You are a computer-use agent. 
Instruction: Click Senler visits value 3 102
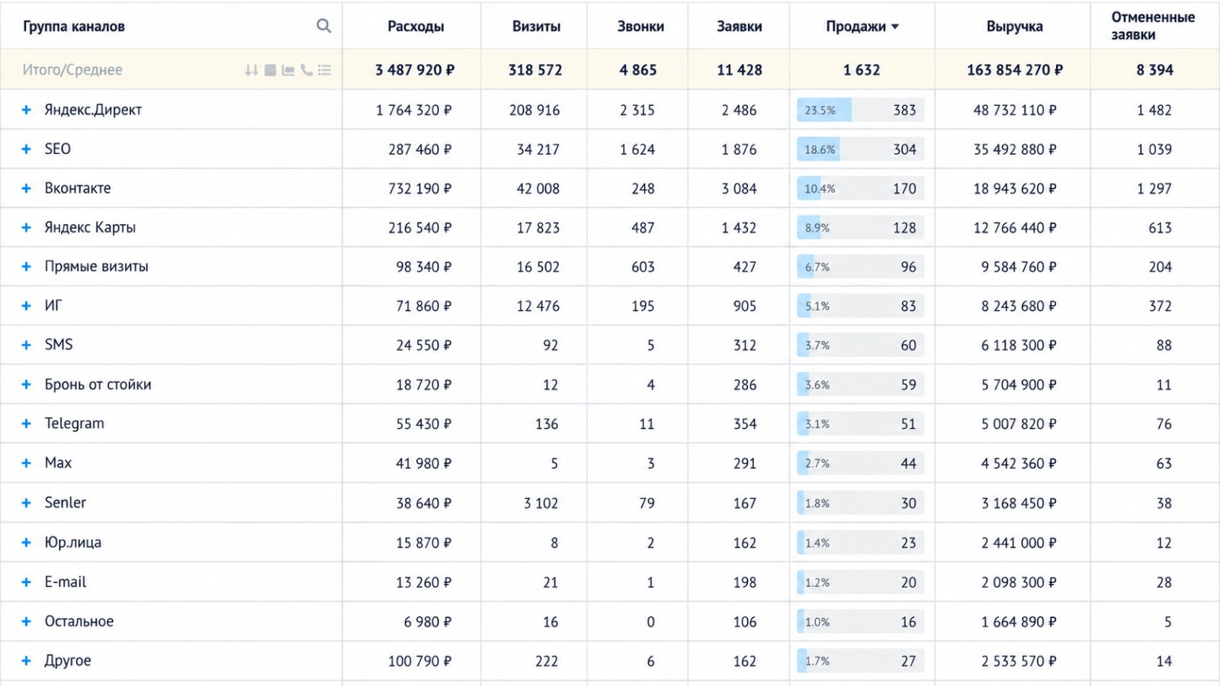(x=541, y=503)
